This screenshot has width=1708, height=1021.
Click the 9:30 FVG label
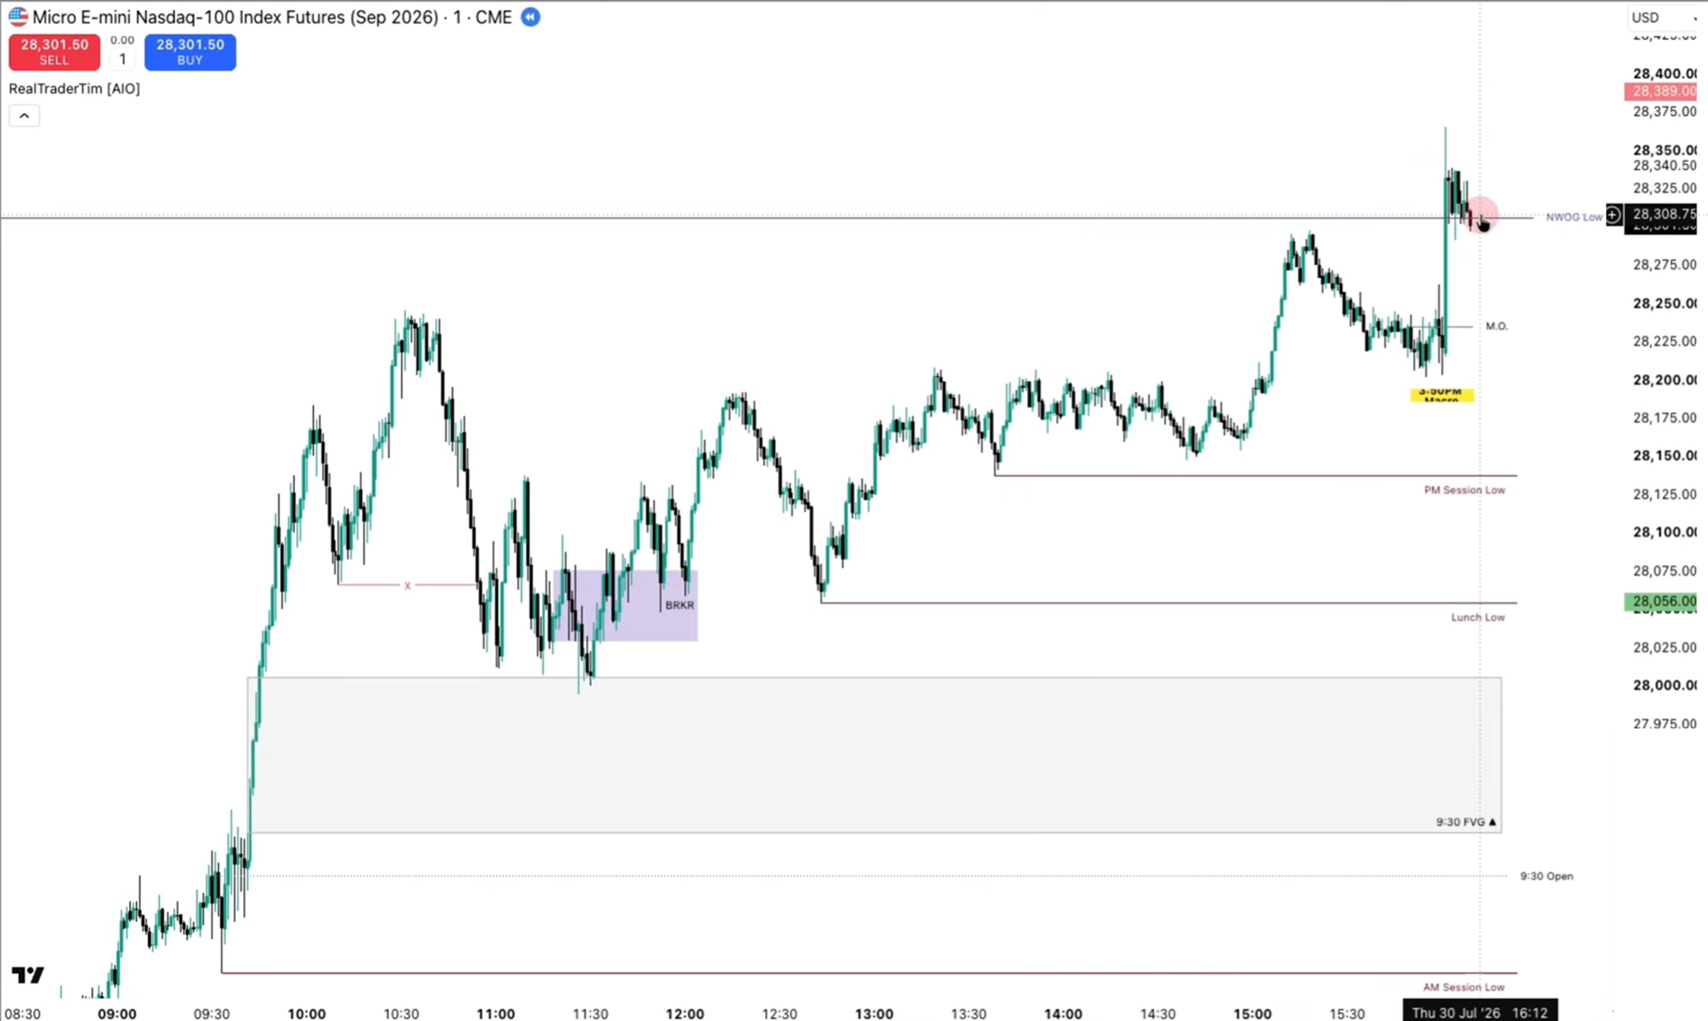pos(1465,822)
